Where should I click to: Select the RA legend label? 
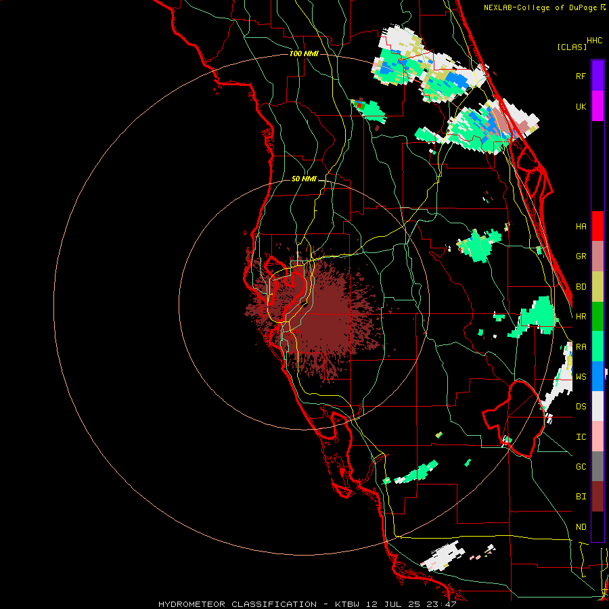[x=581, y=347]
